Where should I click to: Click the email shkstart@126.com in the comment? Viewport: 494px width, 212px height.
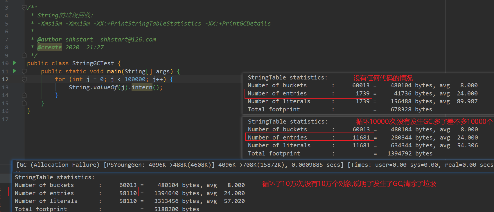(x=128, y=39)
